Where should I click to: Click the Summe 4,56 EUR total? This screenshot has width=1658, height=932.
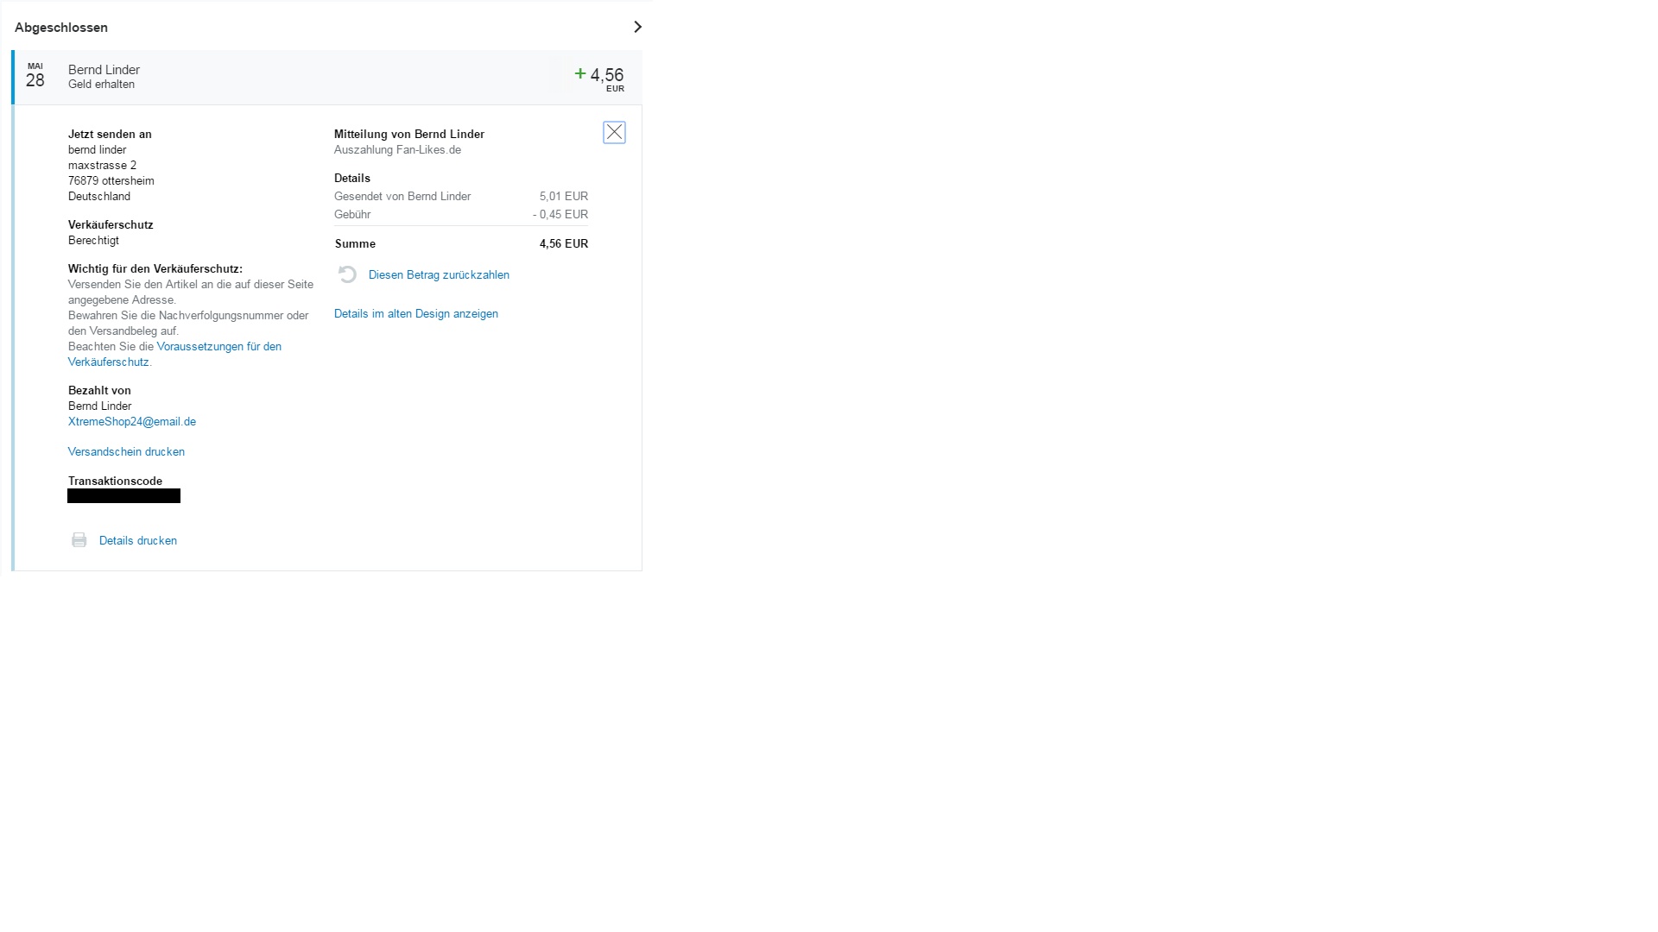pos(563,244)
